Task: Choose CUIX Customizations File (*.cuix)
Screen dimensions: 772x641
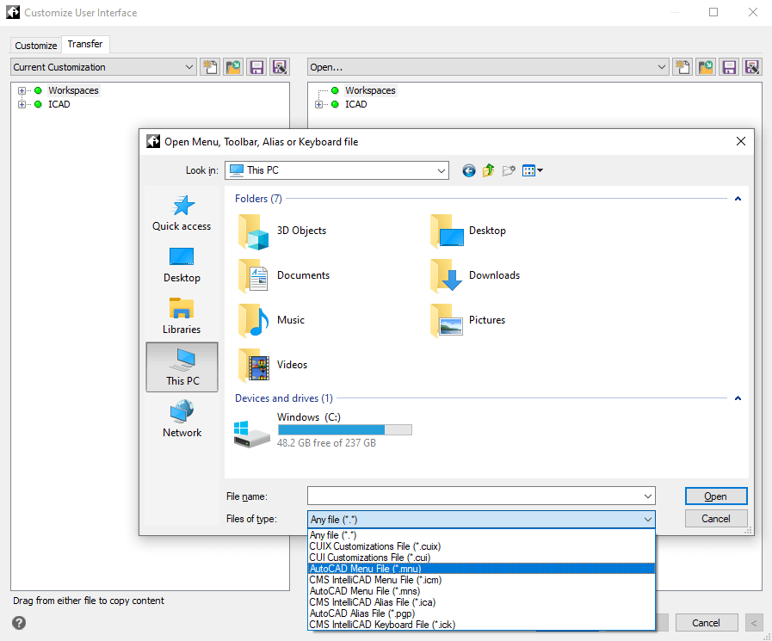Action: tap(481, 546)
